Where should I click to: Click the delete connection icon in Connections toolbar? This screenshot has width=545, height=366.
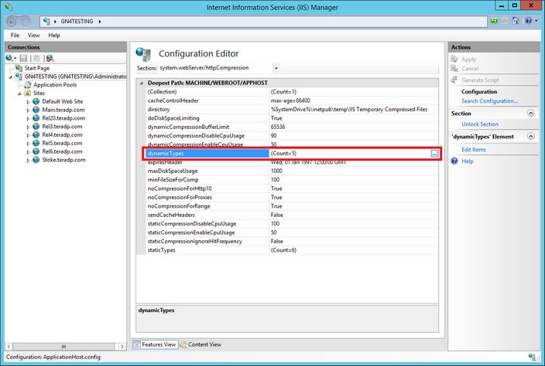(x=50, y=58)
